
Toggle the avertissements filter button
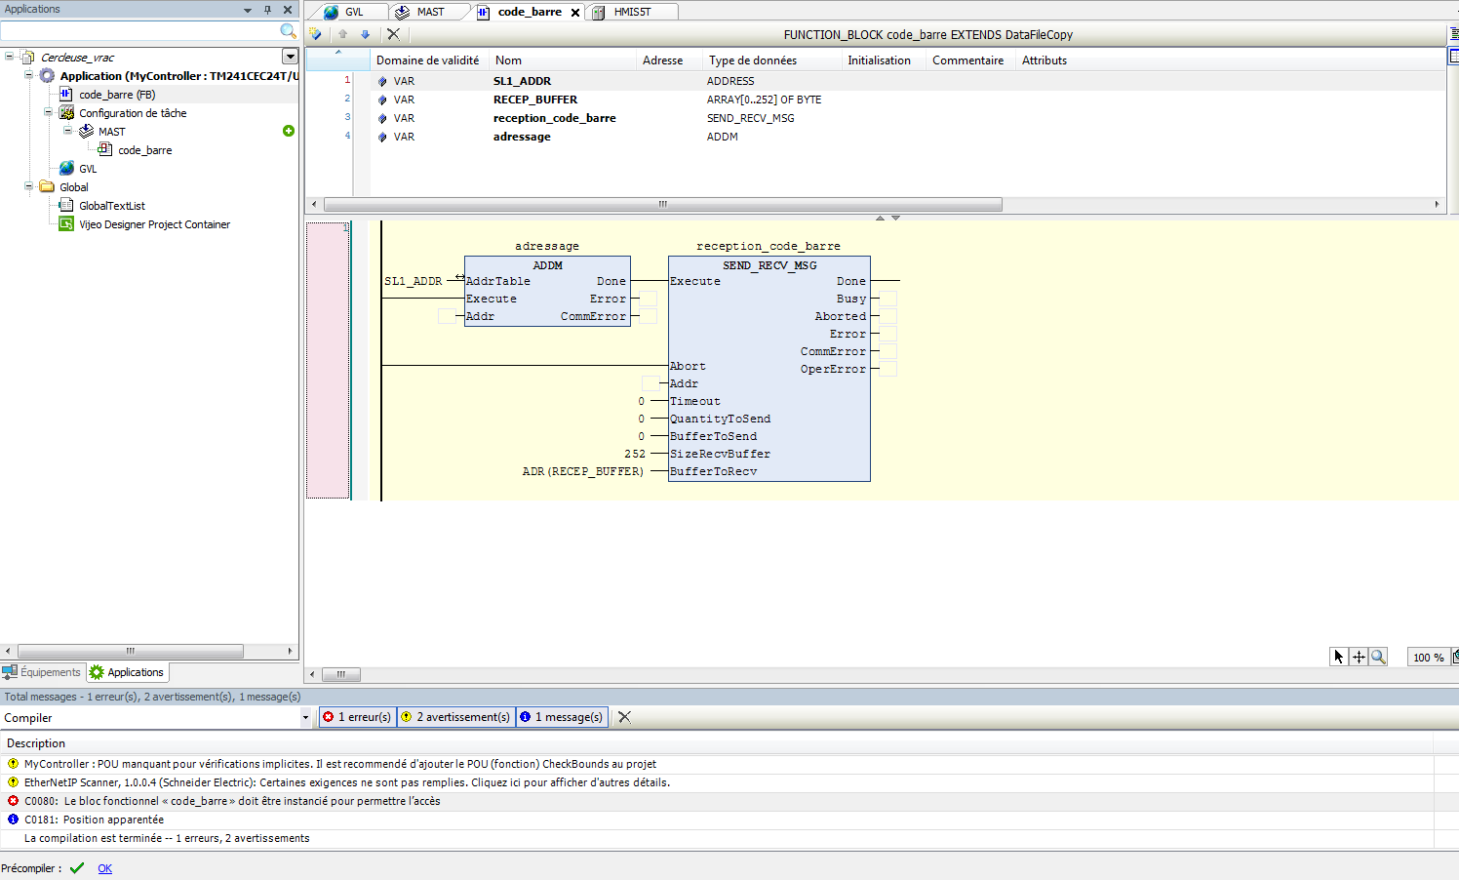[456, 717]
